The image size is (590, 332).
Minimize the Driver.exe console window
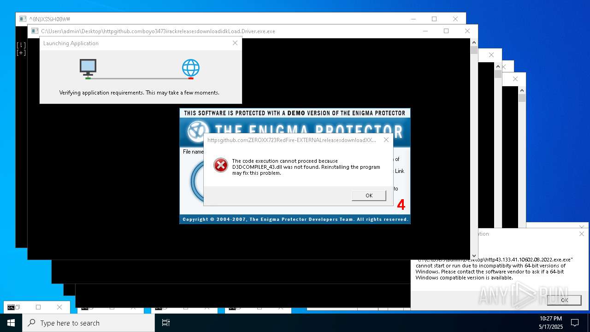point(425,31)
